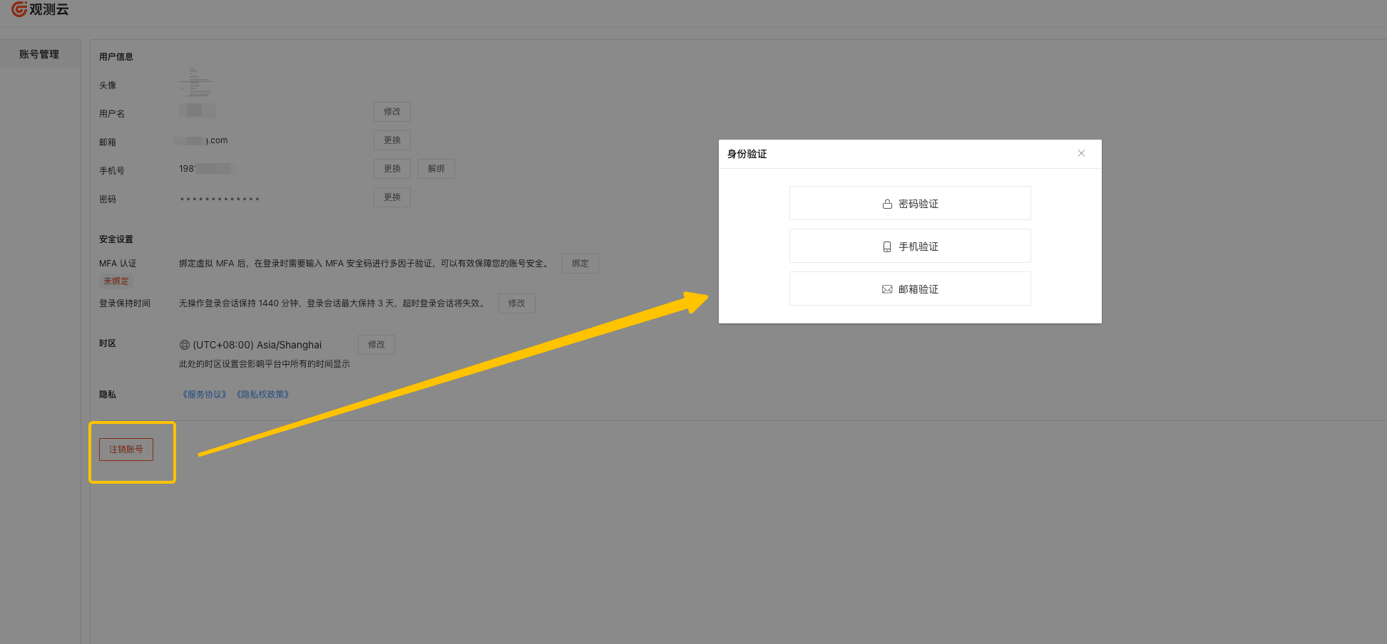Click the envelope icon in 邮箱验证
The height and width of the screenshot is (644, 1387).
coord(887,289)
